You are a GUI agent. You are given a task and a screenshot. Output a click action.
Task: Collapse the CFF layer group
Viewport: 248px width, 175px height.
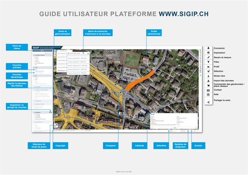tap(42, 68)
